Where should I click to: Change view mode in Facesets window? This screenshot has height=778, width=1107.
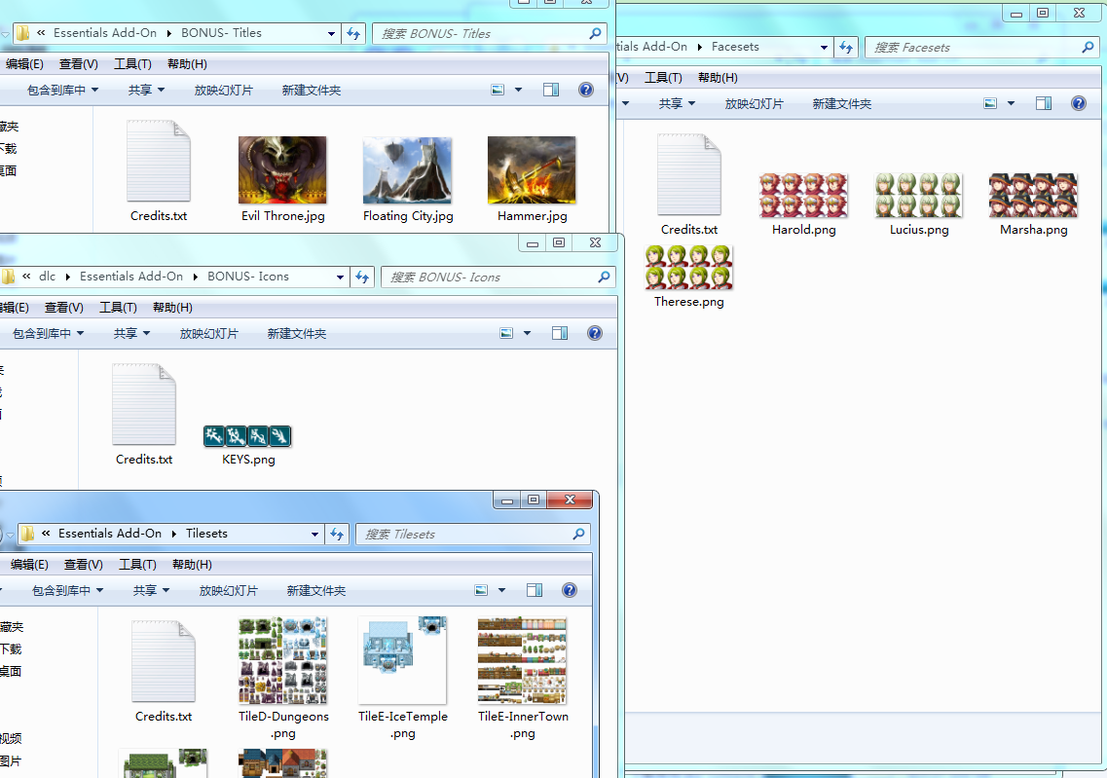click(990, 104)
